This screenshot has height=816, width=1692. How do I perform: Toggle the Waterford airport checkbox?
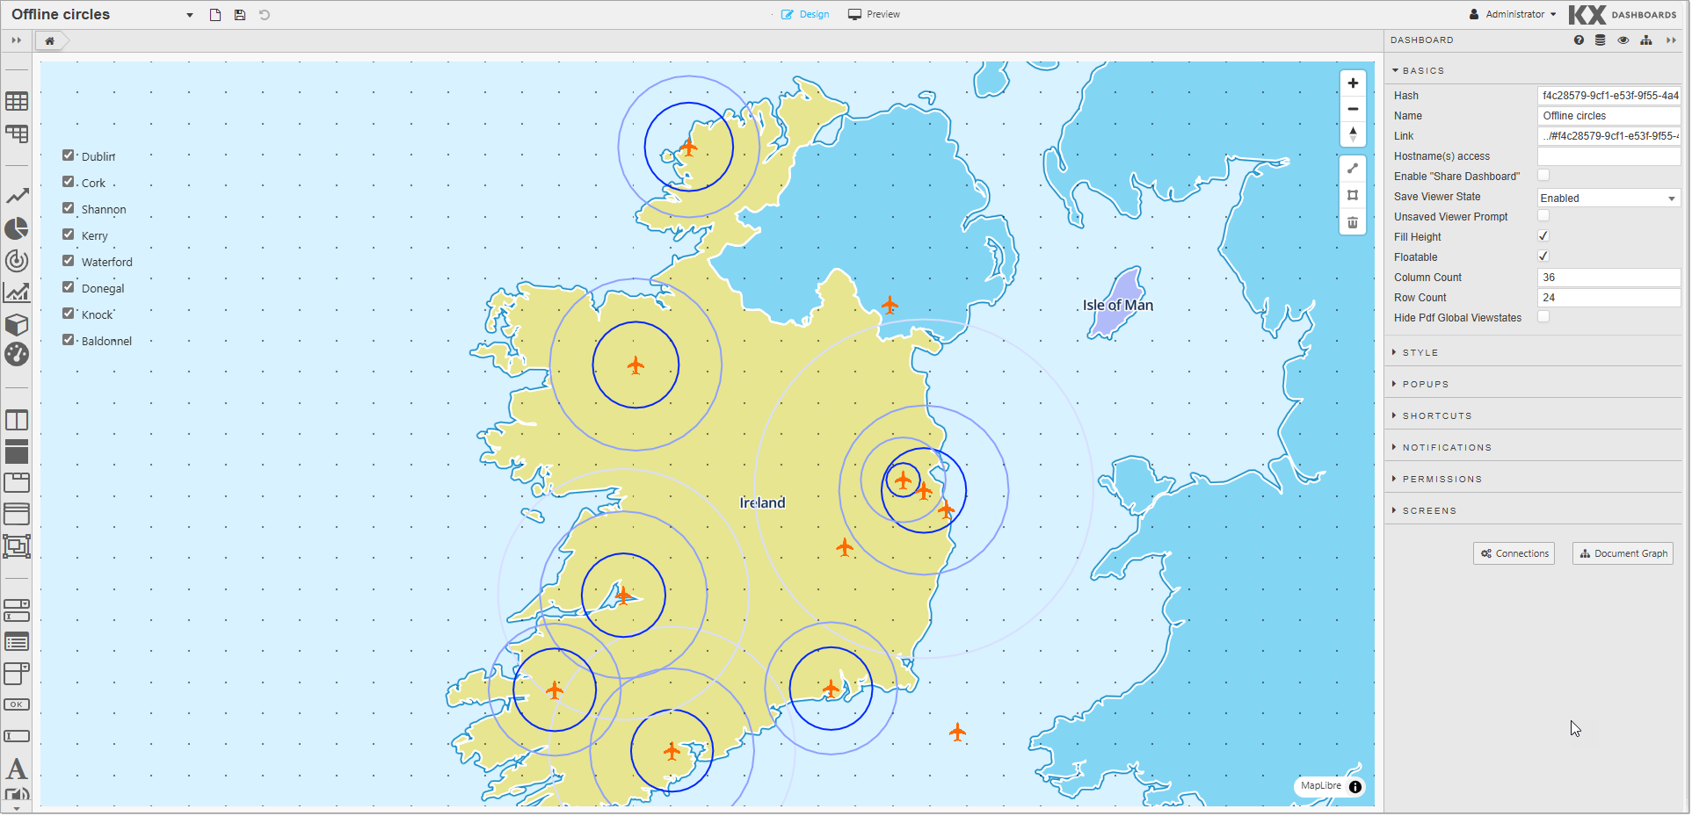pyautogui.click(x=69, y=261)
